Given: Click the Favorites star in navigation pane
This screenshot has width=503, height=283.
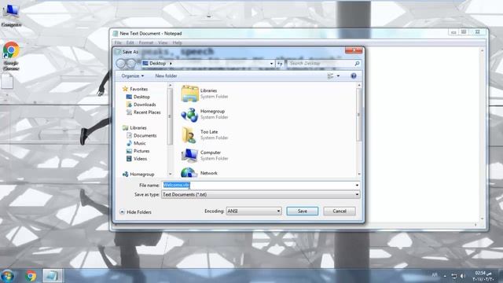Looking at the screenshot, I should coord(125,89).
